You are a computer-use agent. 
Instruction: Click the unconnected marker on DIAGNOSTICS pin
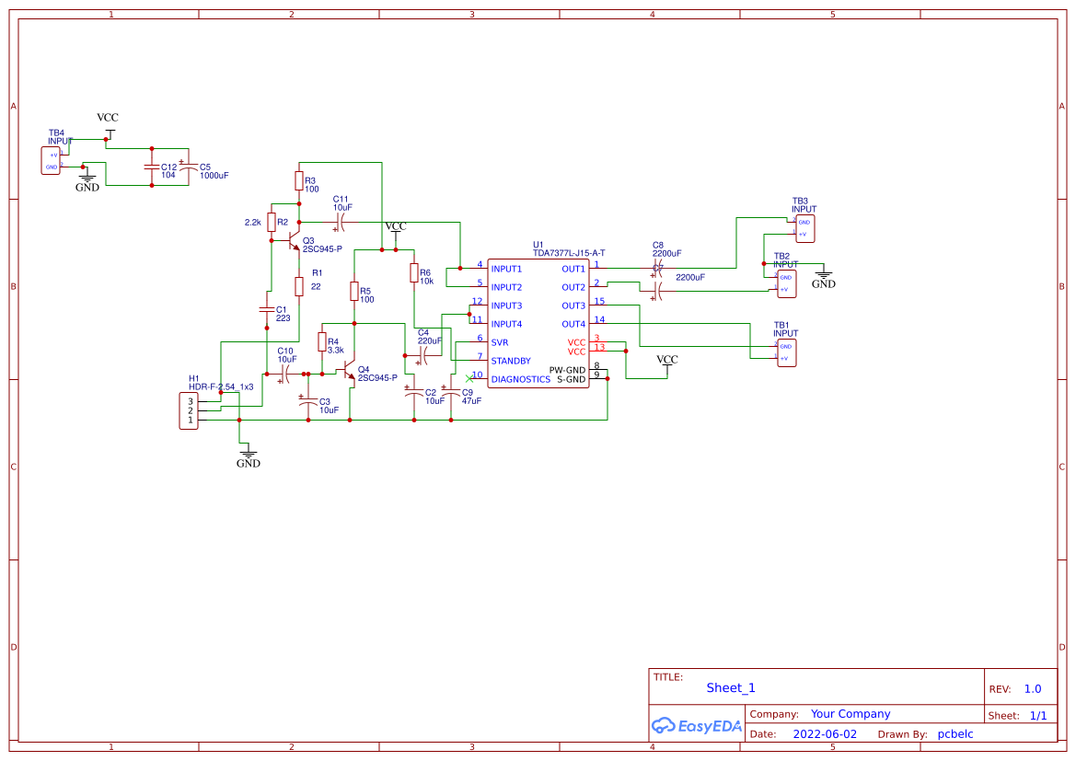pyautogui.click(x=469, y=378)
